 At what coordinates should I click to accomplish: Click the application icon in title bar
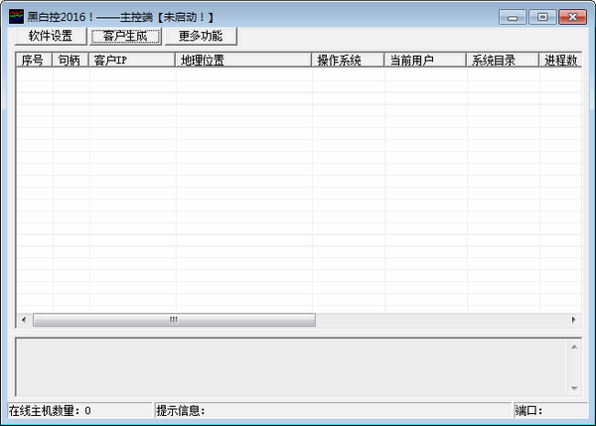(x=16, y=17)
